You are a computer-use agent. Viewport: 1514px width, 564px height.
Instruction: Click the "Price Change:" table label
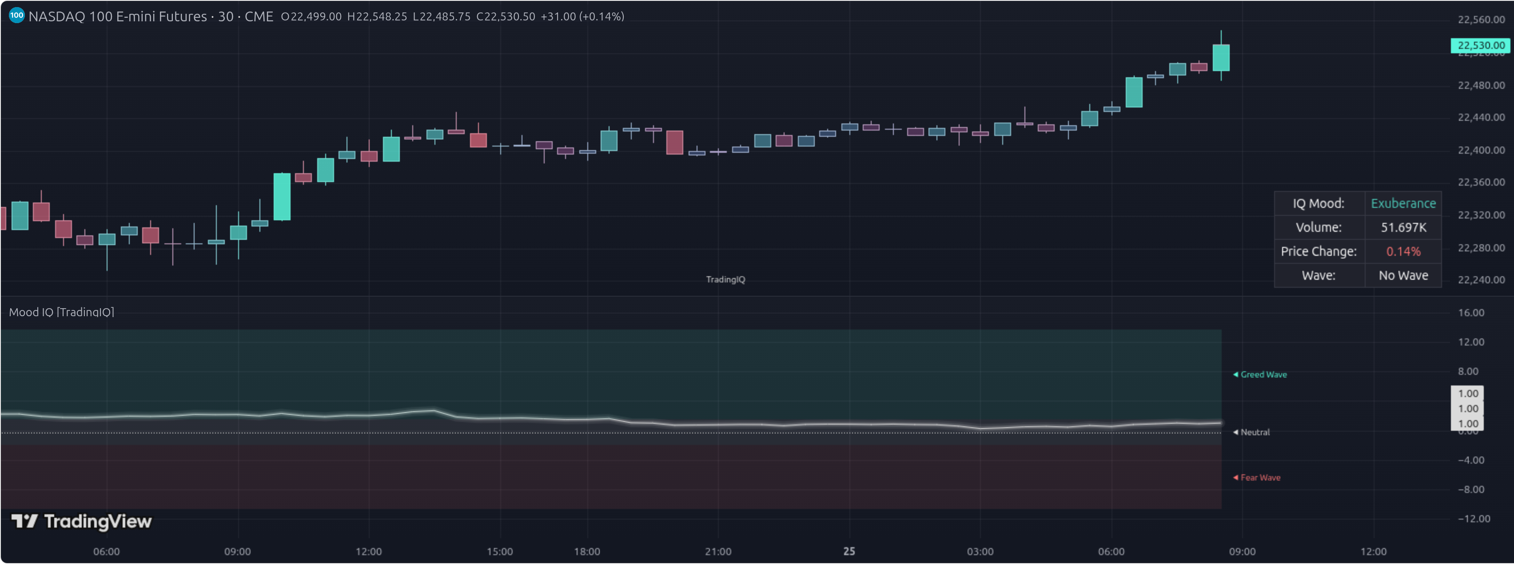(1318, 251)
